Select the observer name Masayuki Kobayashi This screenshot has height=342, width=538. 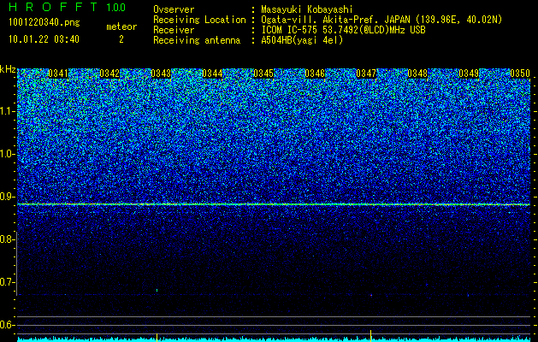pos(307,9)
